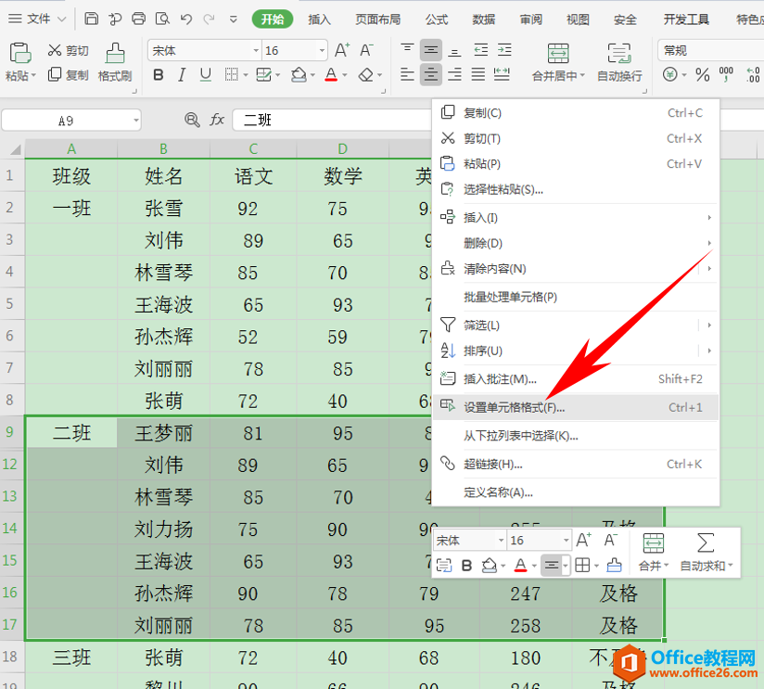Click bold B in mini toolbar
The image size is (764, 689).
[466, 566]
